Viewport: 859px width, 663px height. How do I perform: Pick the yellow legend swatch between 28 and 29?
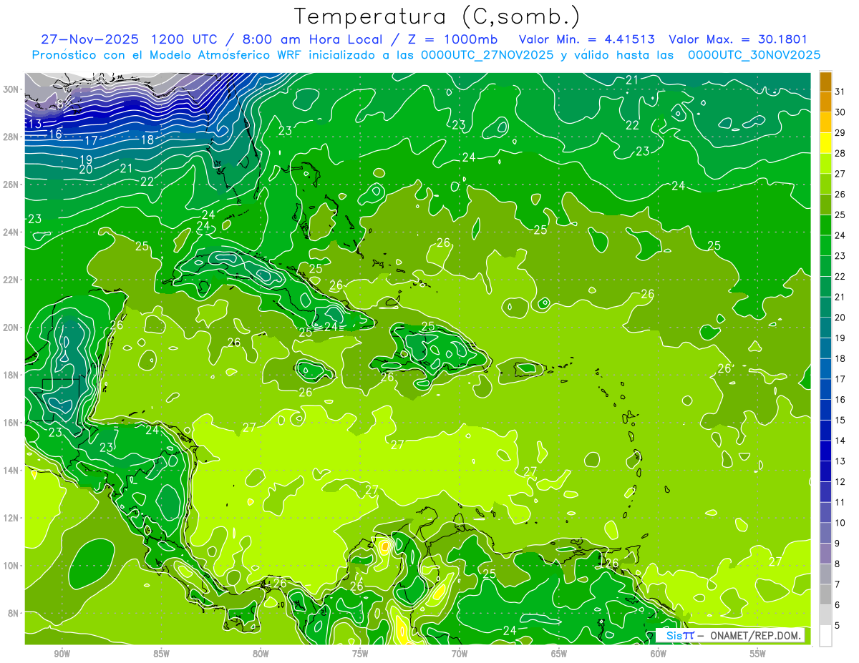point(825,143)
